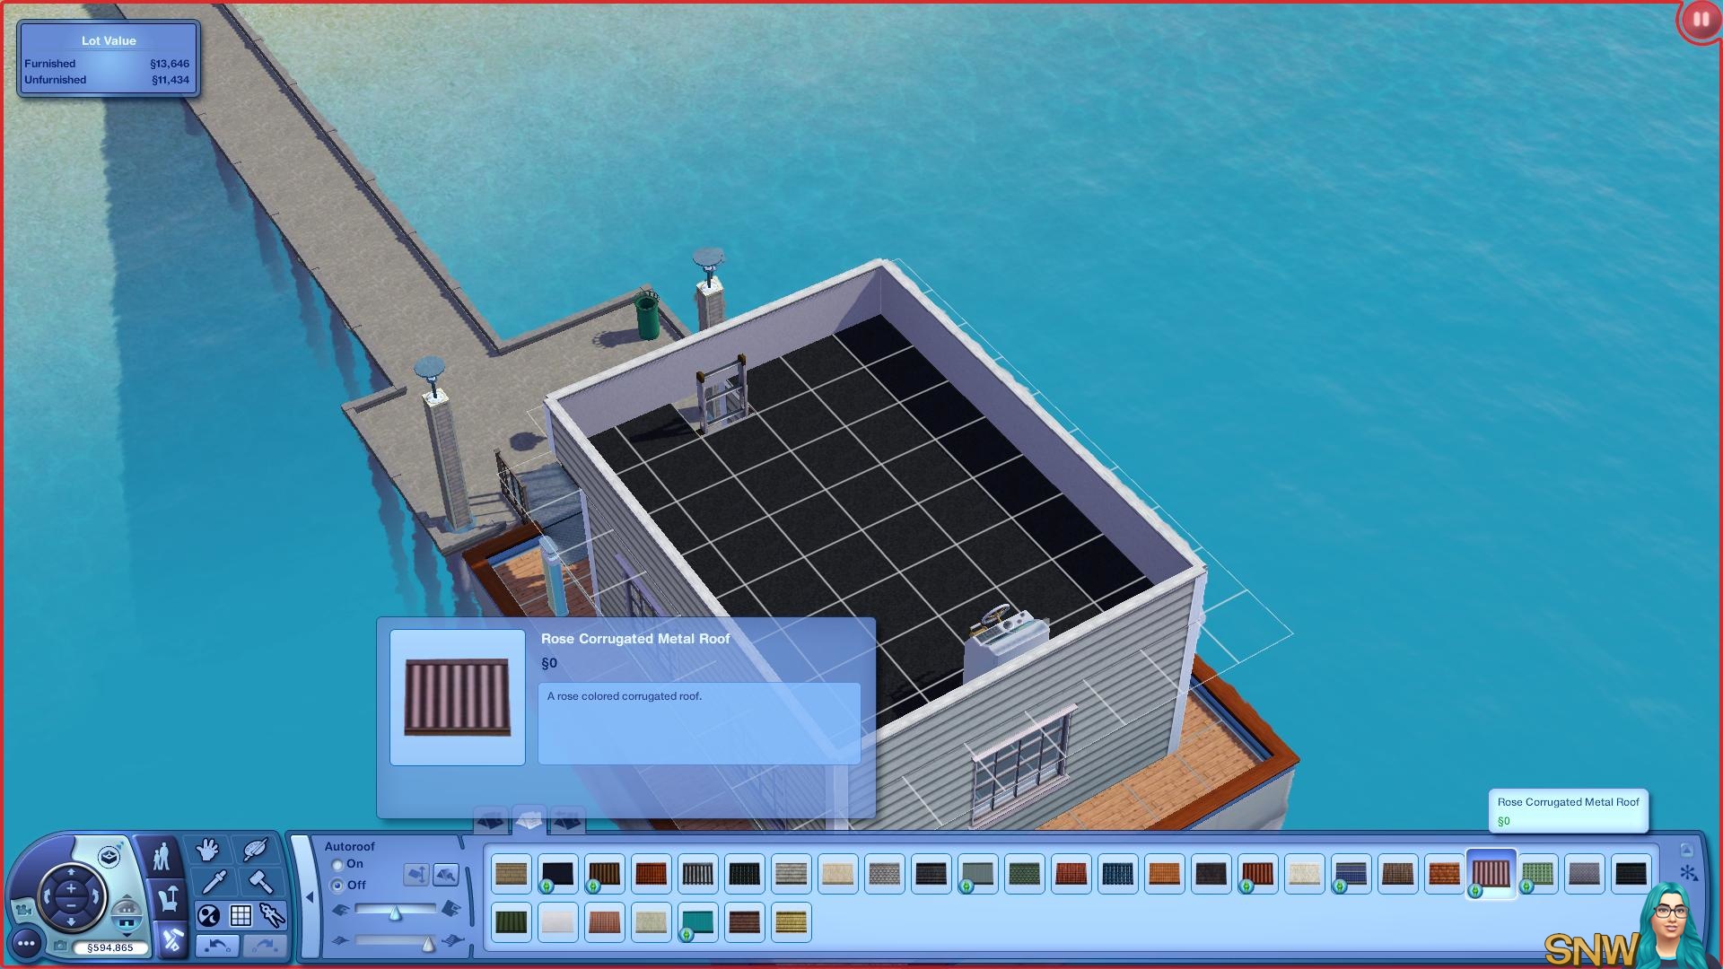Click the camera snapshot icon
This screenshot has width=1723, height=969.
click(60, 946)
